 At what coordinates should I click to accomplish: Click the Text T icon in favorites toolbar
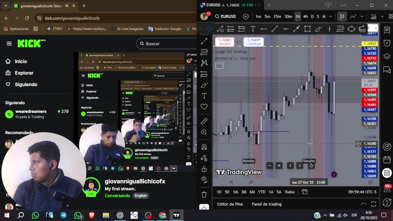pyautogui.click(x=253, y=29)
